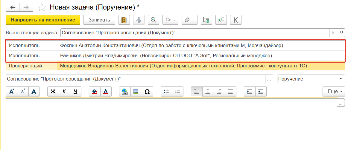Open the flag dropdown menu
348x150 pixels.
point(170,20)
